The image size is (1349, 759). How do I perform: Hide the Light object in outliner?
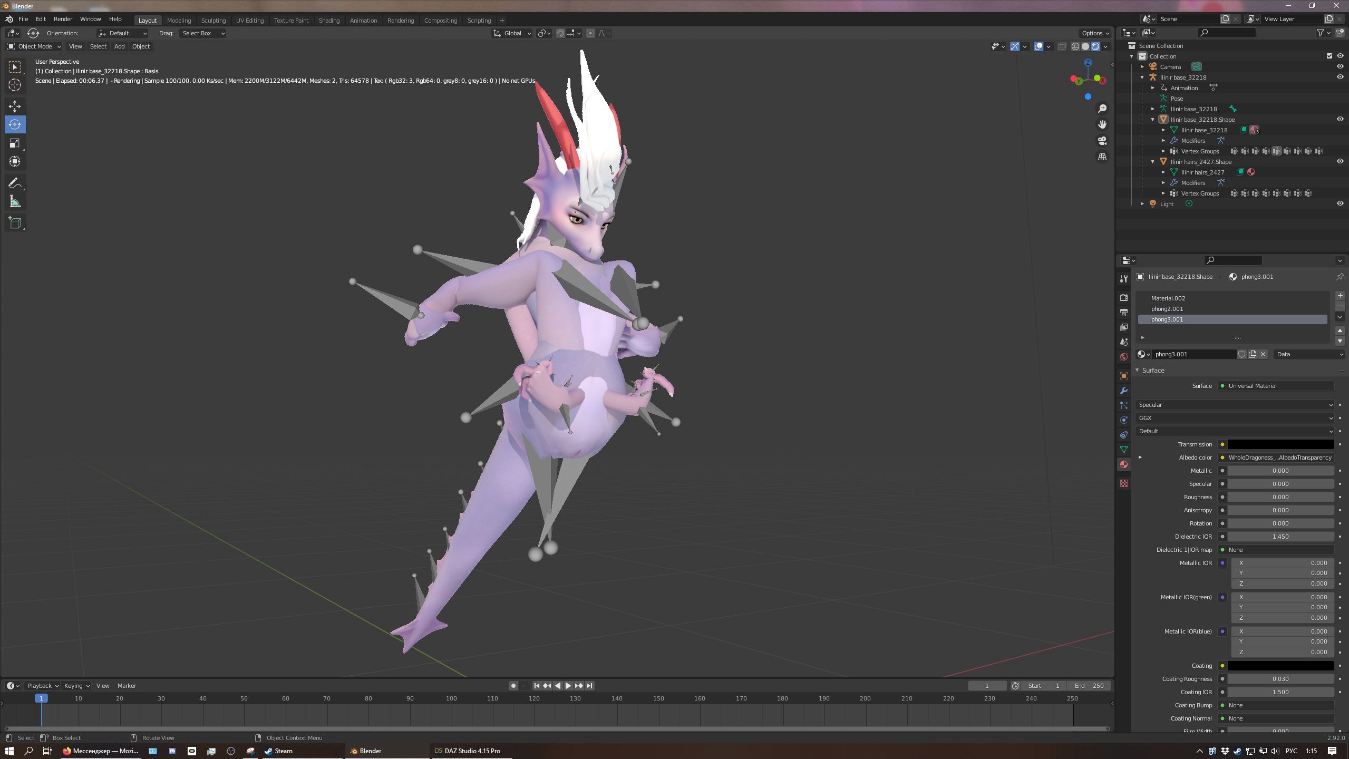pyautogui.click(x=1340, y=204)
